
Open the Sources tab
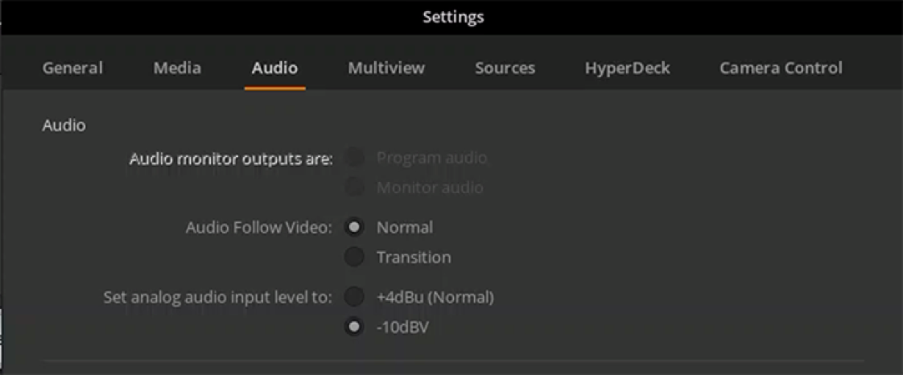[505, 68]
